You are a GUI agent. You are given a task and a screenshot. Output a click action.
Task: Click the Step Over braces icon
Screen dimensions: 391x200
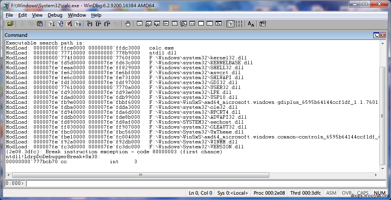tap(98, 24)
